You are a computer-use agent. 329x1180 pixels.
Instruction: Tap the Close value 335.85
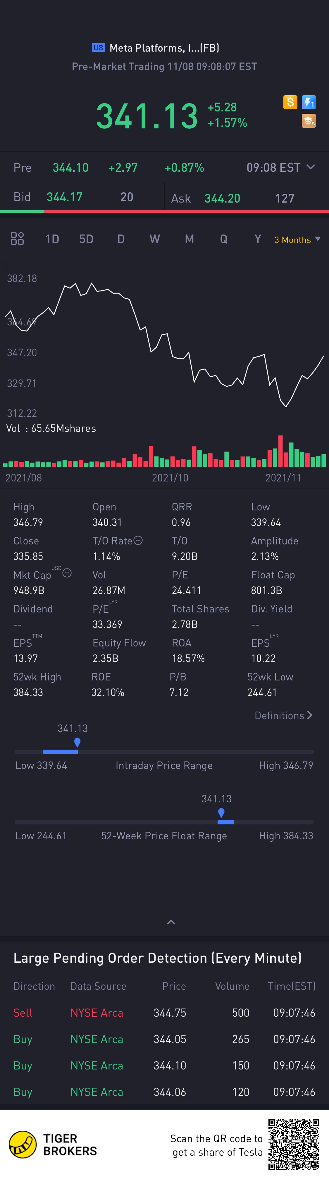[28, 556]
